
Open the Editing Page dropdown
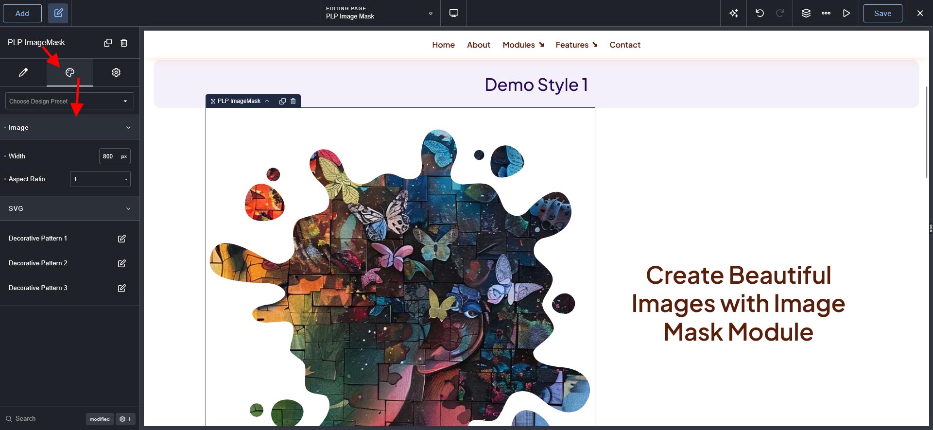[x=380, y=13]
